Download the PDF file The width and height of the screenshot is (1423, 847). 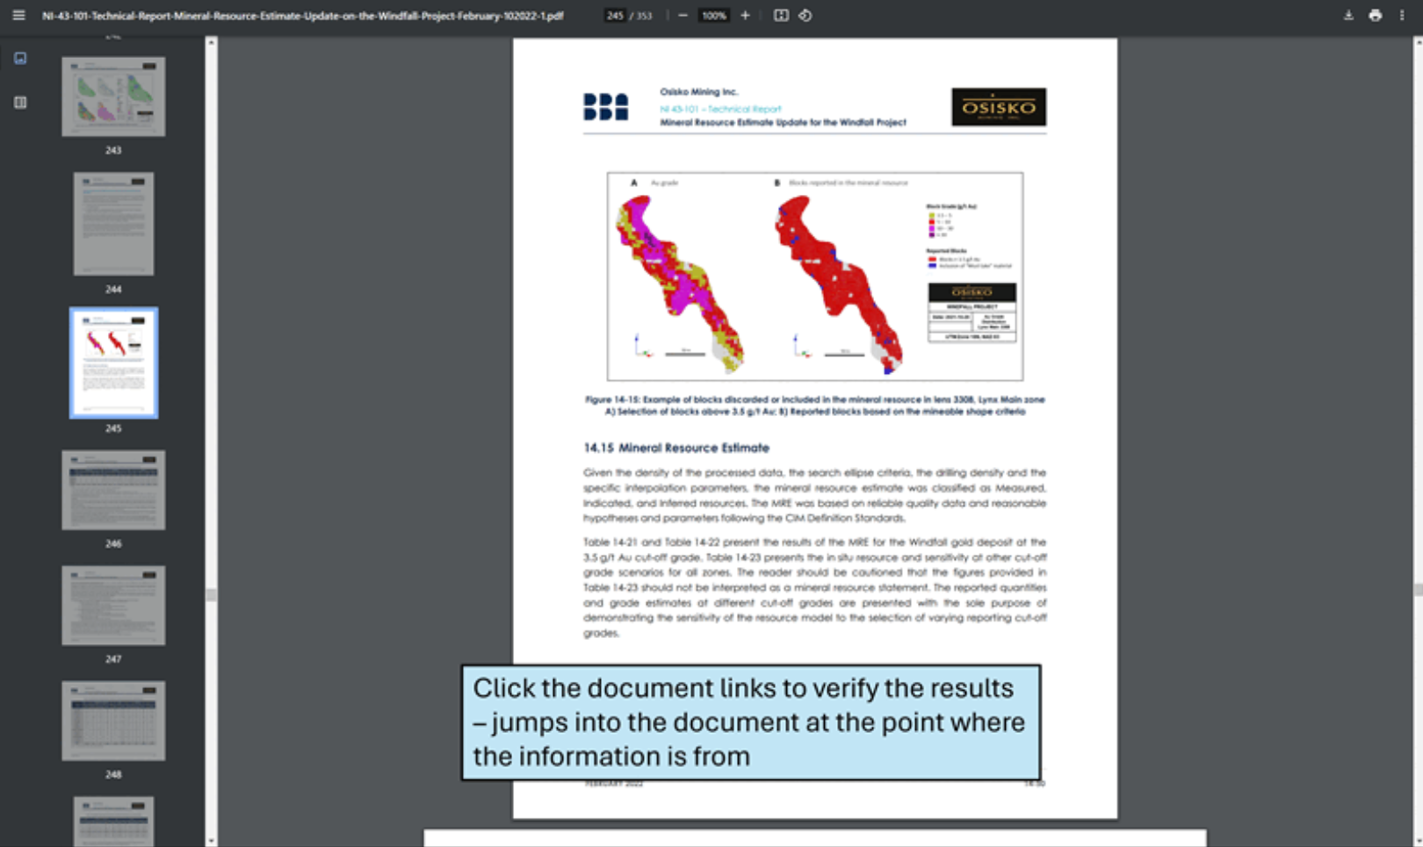click(1348, 15)
